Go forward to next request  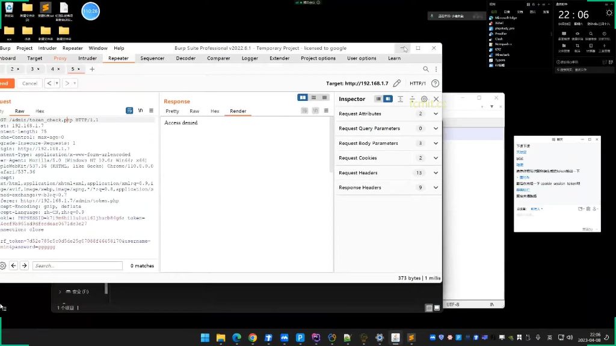(x=67, y=83)
